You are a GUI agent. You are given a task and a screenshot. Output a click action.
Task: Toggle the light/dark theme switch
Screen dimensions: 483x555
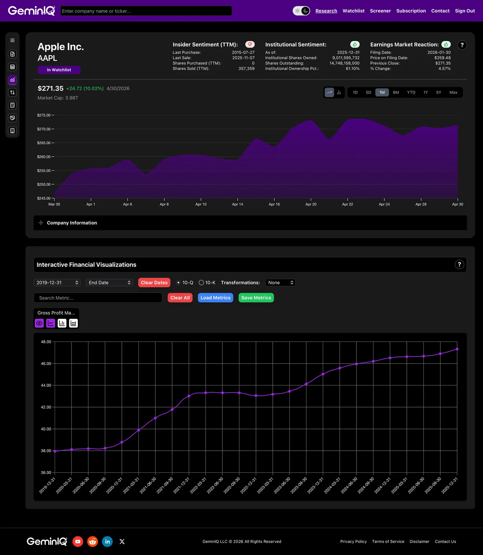[x=301, y=11]
